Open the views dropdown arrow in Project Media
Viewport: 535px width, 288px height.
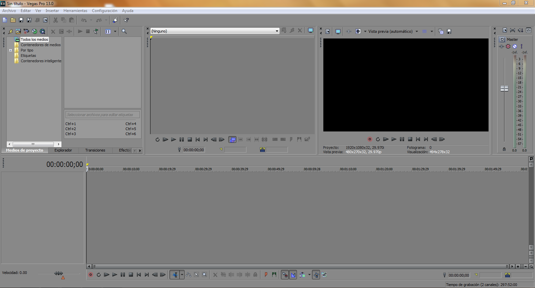(x=115, y=31)
